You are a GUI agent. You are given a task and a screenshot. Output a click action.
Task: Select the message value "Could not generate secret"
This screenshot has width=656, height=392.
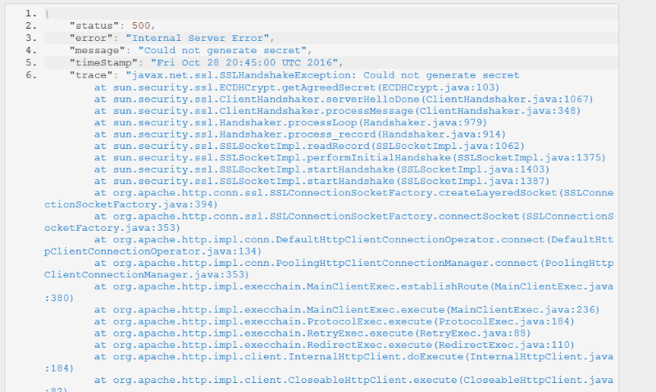click(x=222, y=51)
